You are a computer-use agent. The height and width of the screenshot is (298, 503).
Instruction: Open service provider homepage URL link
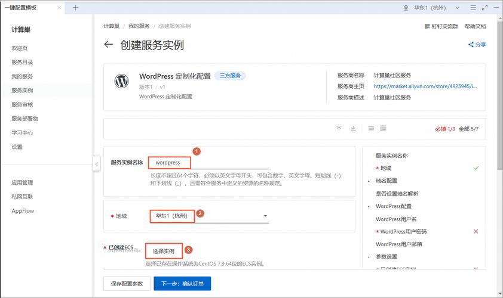point(425,86)
